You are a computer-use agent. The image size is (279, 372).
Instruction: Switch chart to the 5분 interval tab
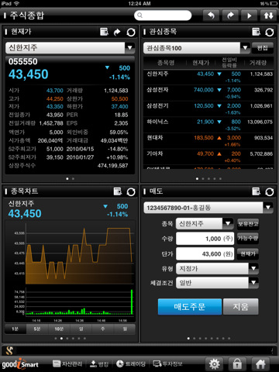pos(37,329)
